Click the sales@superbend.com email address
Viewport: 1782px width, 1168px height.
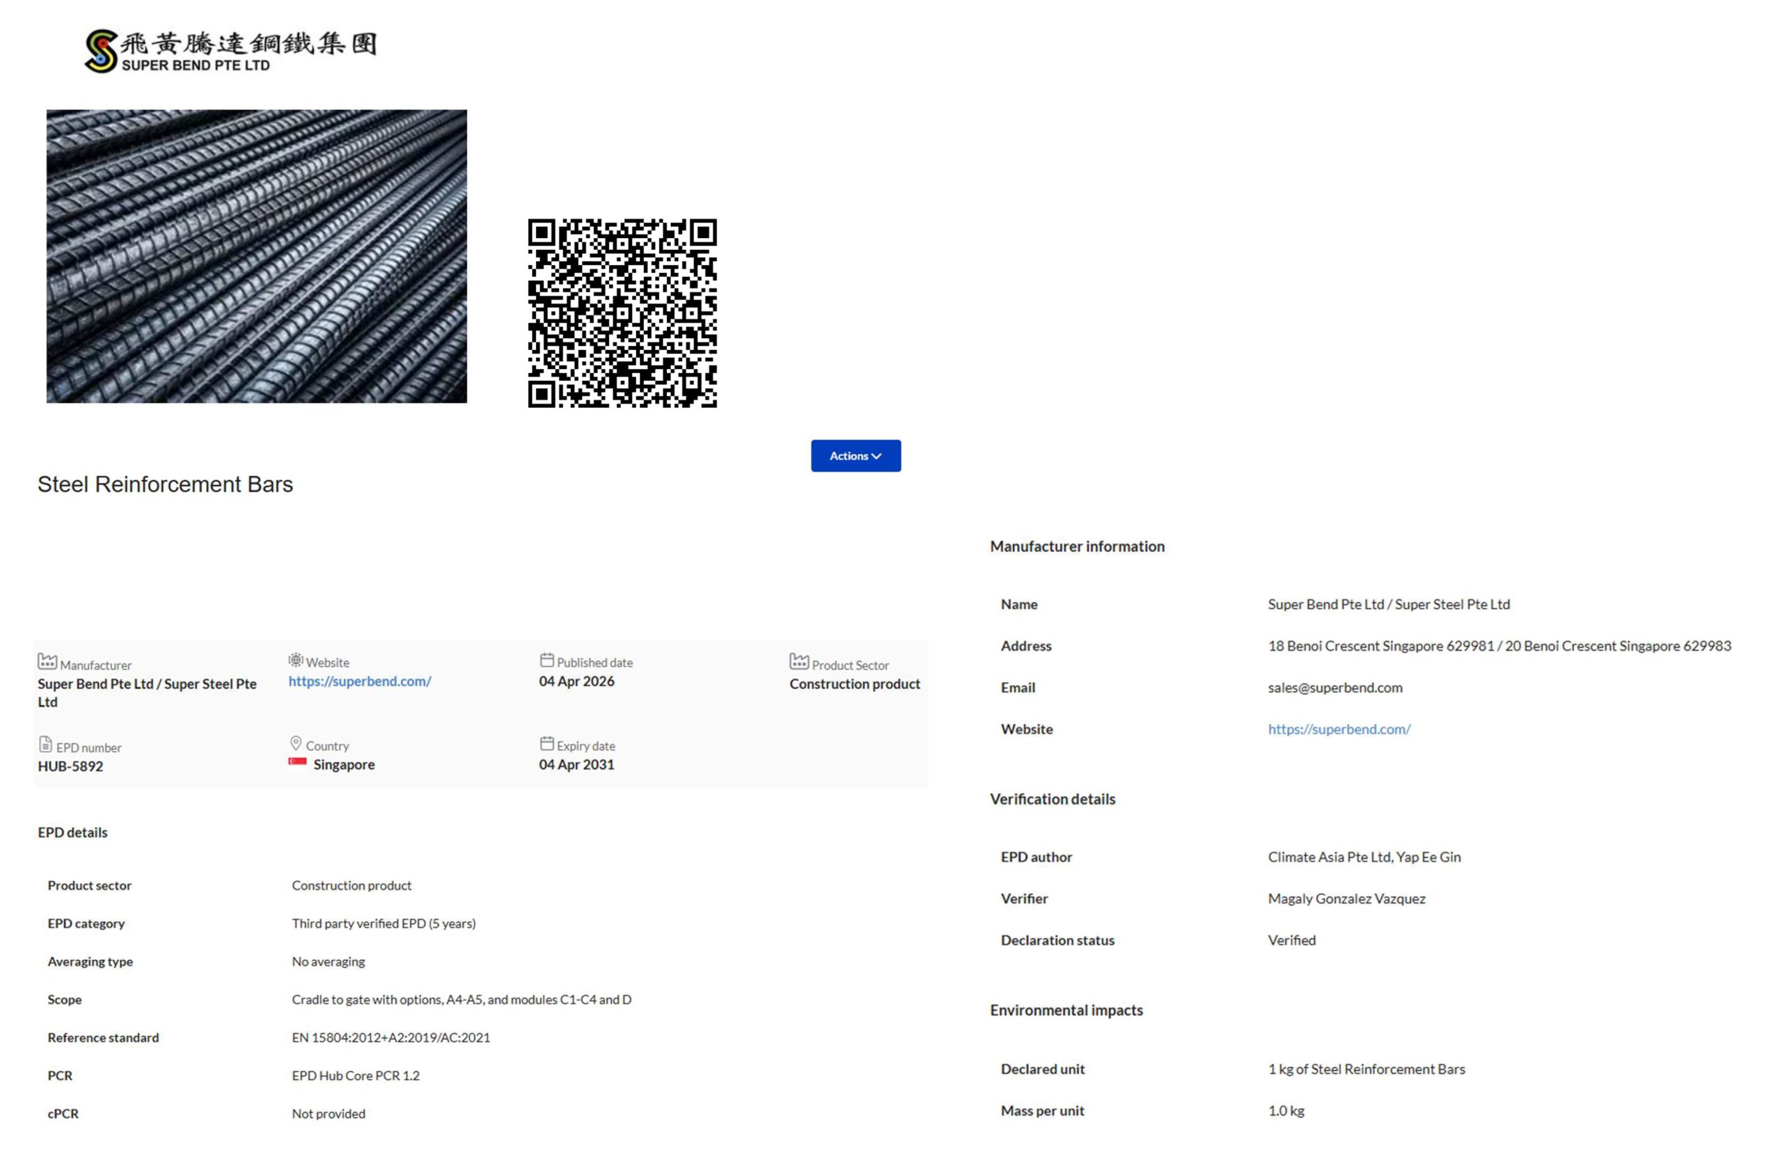pos(1335,687)
